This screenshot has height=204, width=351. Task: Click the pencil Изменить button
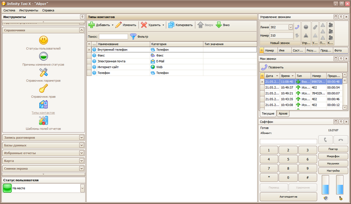pyautogui.click(x=126, y=25)
